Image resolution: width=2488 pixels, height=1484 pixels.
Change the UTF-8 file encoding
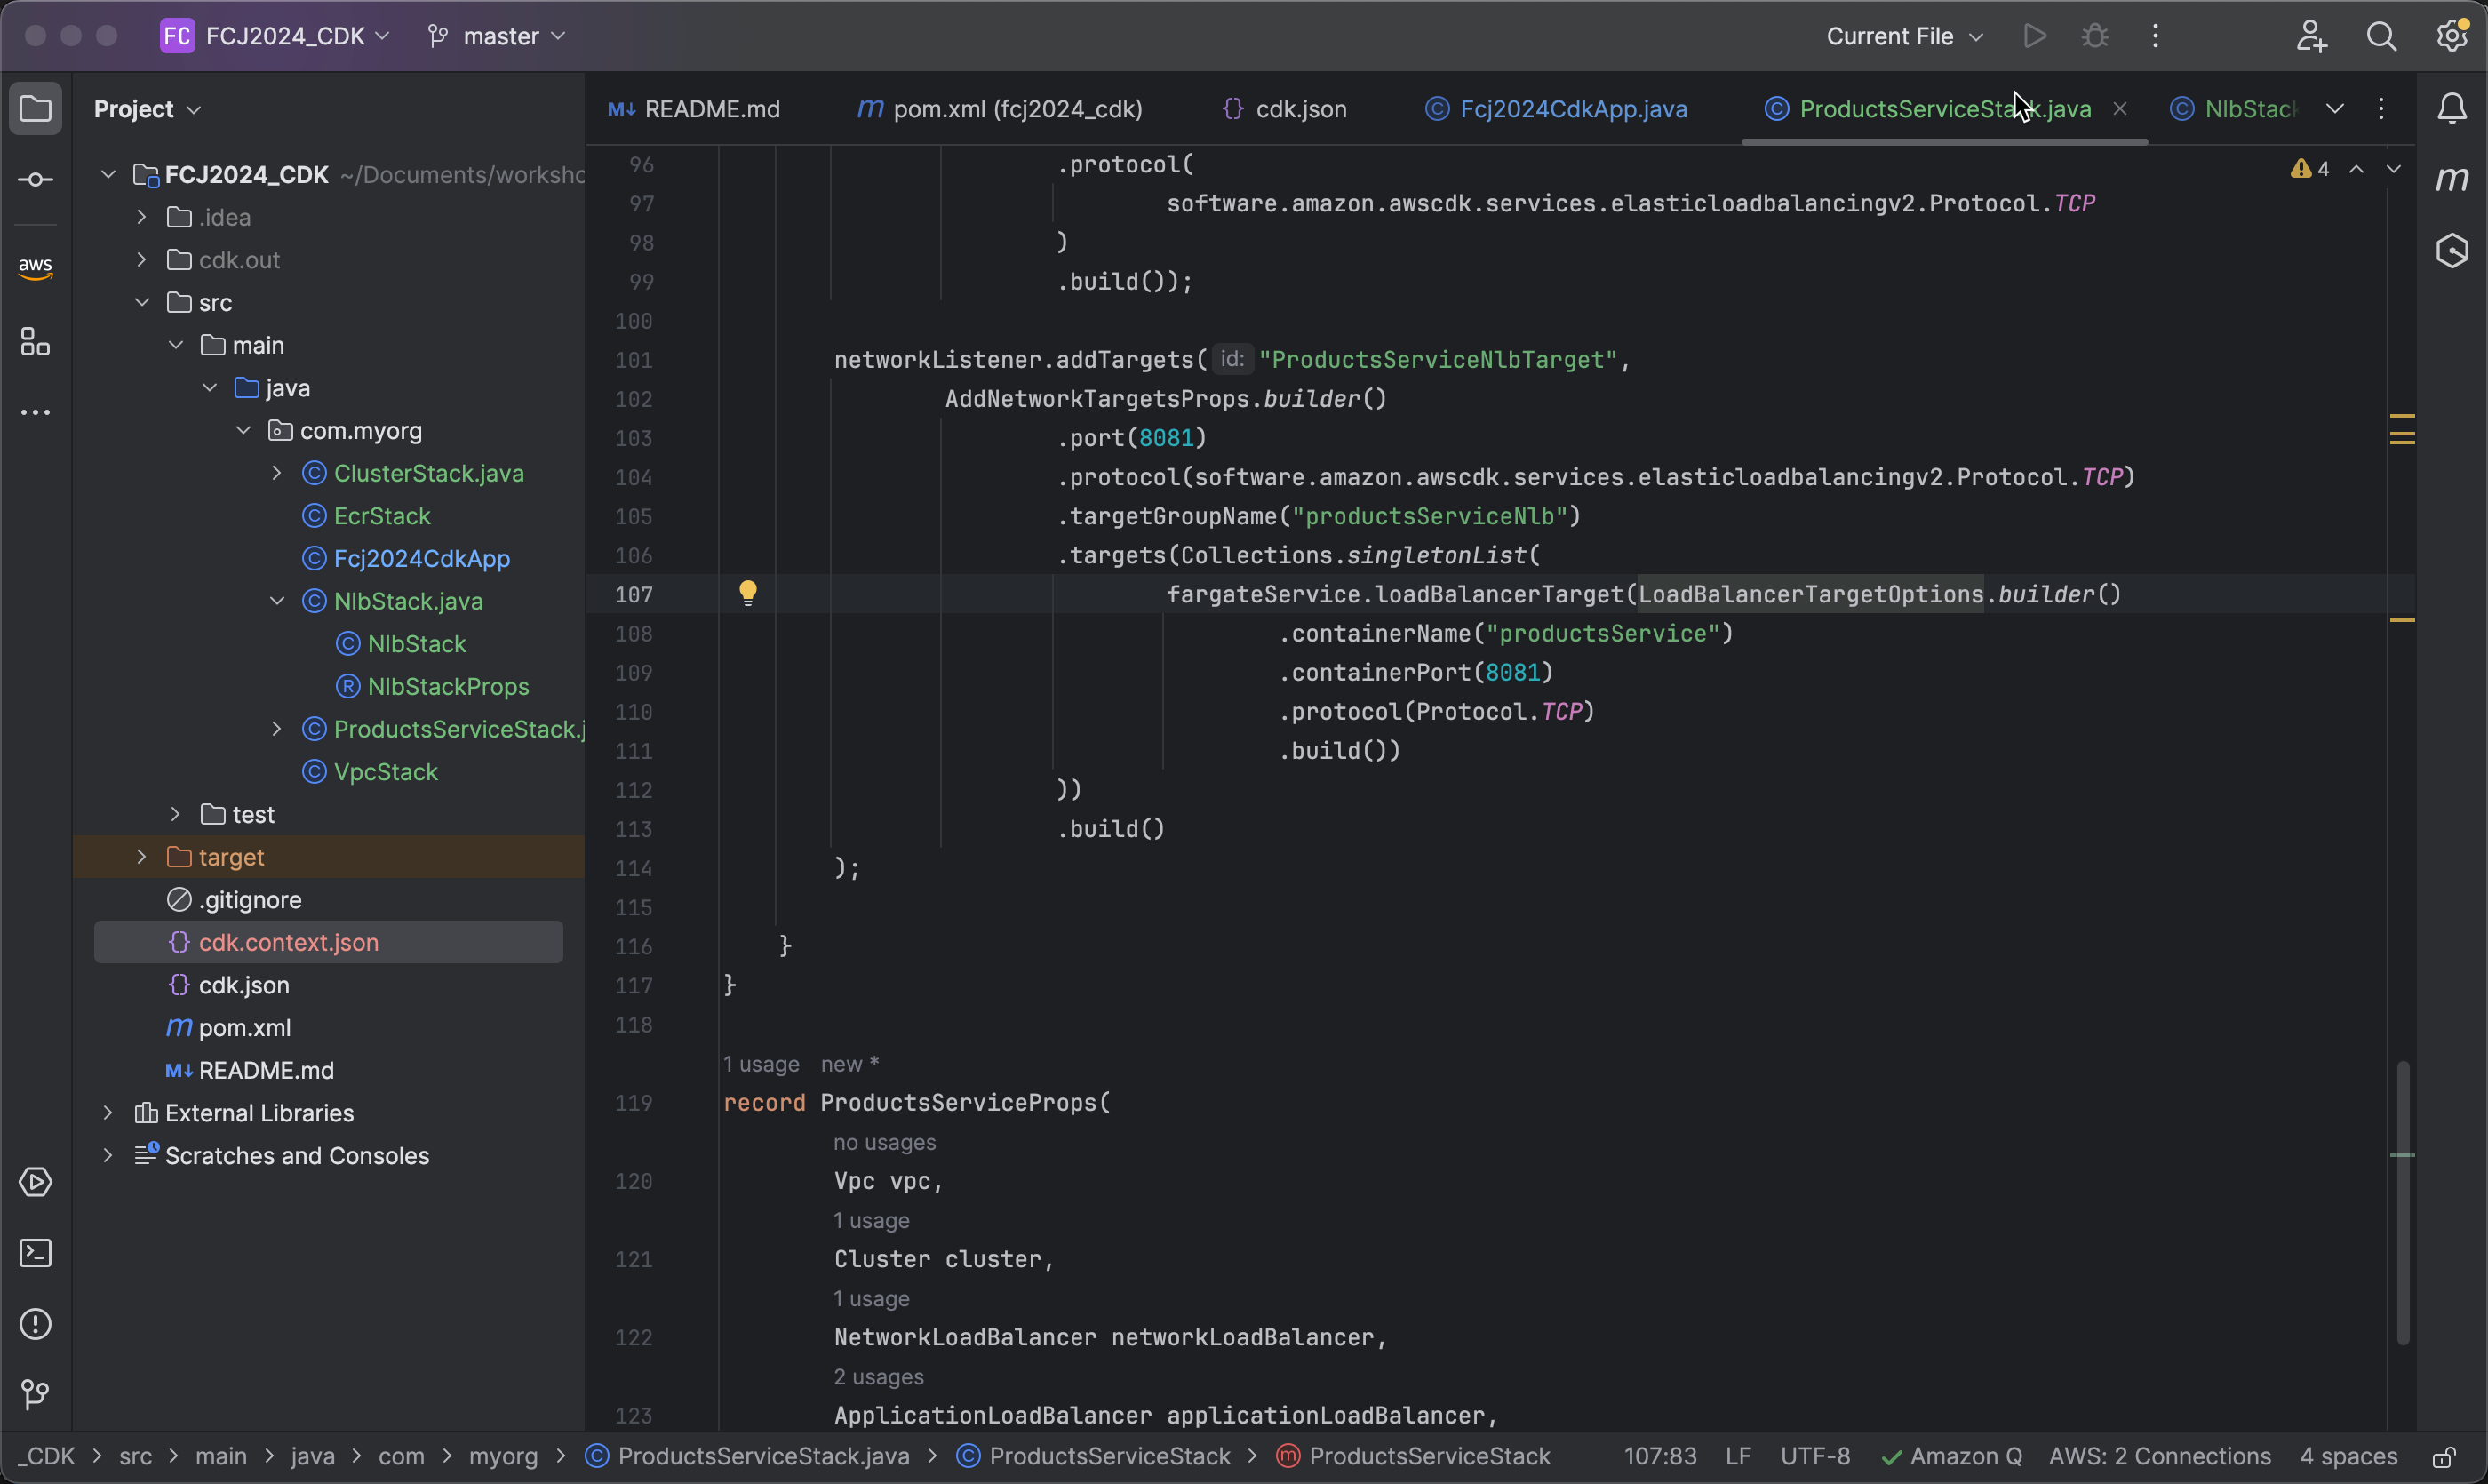click(1815, 1457)
